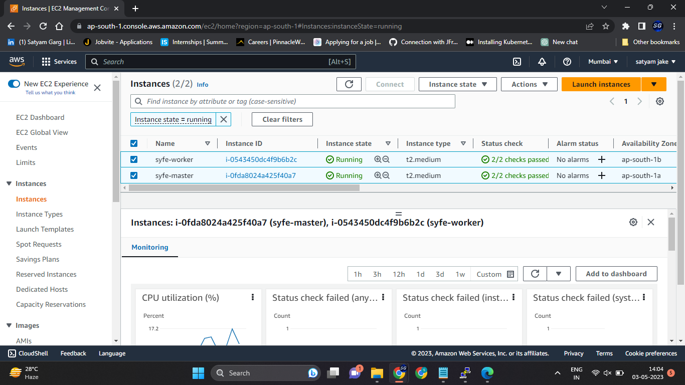685x385 pixels.
Task: Refresh the instances list
Action: (x=349, y=84)
